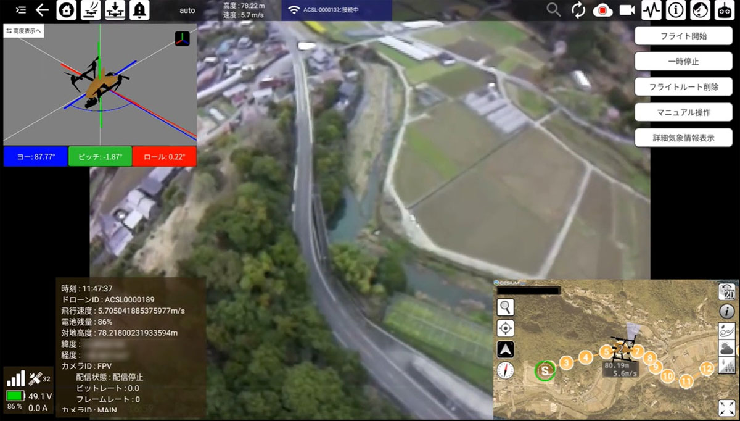This screenshot has width=740, height=421.
Task: Open the telemetry waveform icon
Action: (x=651, y=10)
